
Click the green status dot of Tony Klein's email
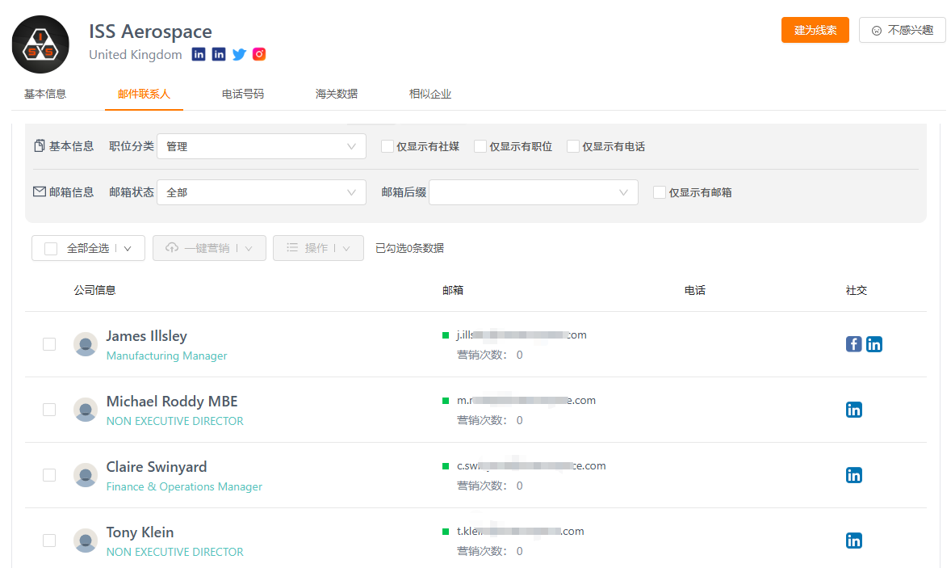click(x=446, y=532)
